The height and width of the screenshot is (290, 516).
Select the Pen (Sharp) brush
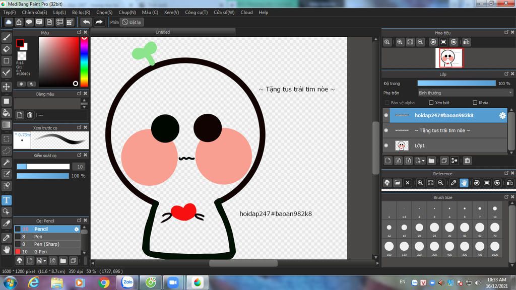[x=47, y=244]
